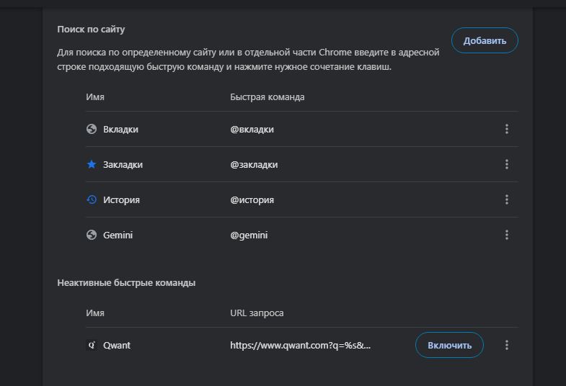
Task: Click the @gemini shortcut text
Action: point(249,235)
